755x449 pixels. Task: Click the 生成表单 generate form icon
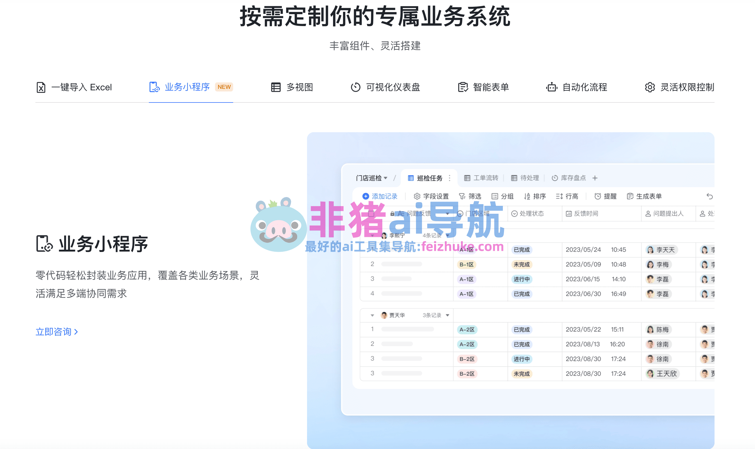click(630, 196)
